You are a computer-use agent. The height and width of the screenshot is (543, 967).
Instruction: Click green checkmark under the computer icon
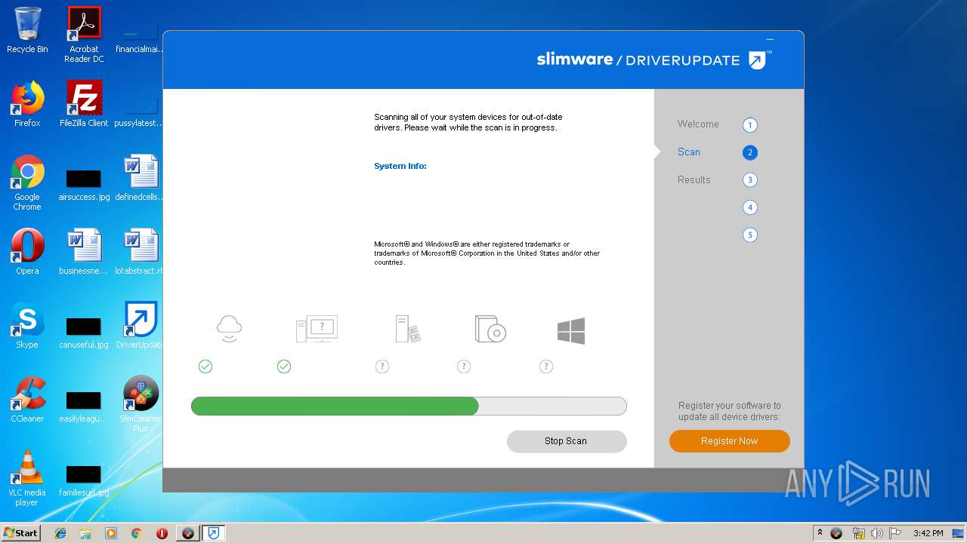click(x=284, y=367)
